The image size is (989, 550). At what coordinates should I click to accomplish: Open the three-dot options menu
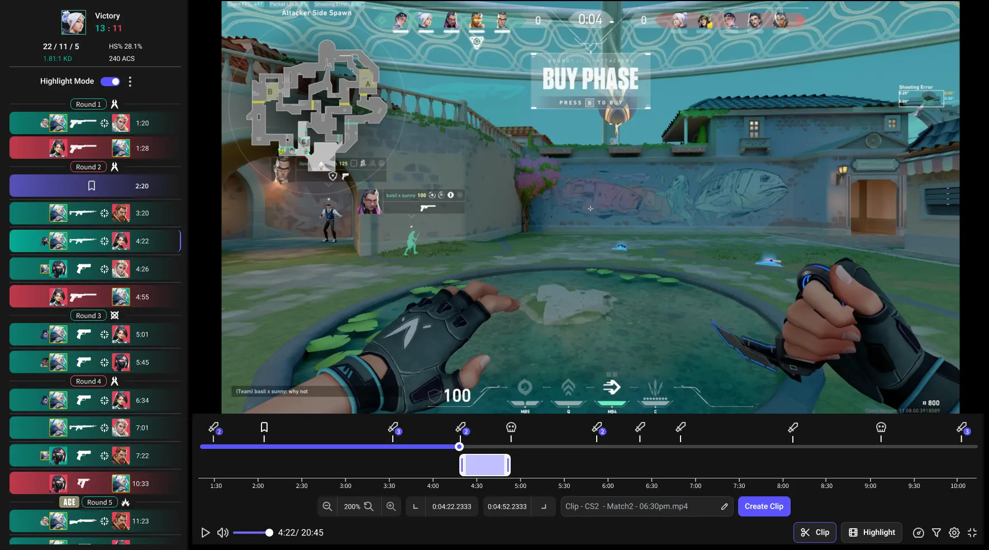pyautogui.click(x=130, y=82)
